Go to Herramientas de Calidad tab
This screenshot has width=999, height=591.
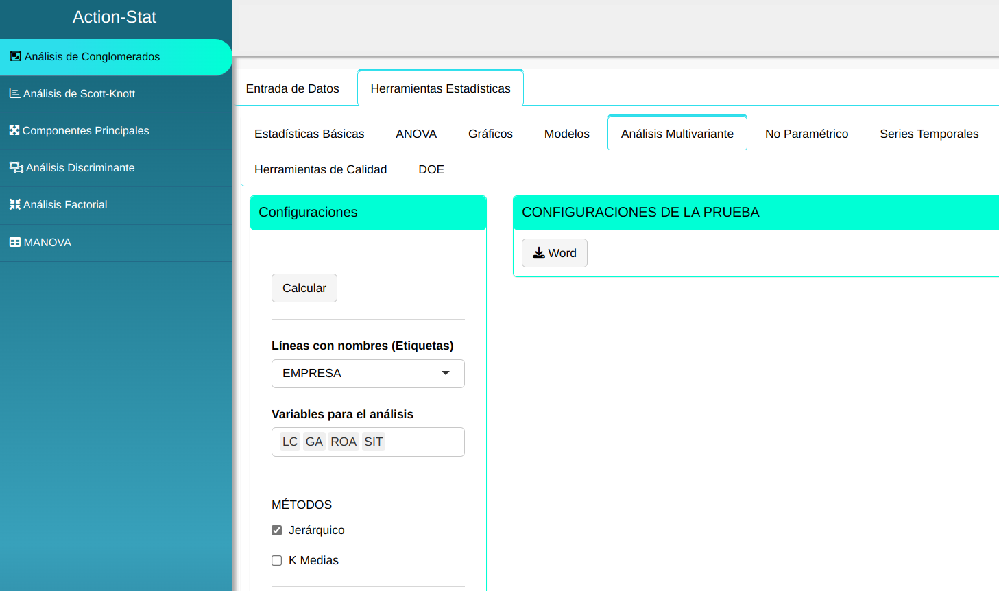tap(320, 169)
